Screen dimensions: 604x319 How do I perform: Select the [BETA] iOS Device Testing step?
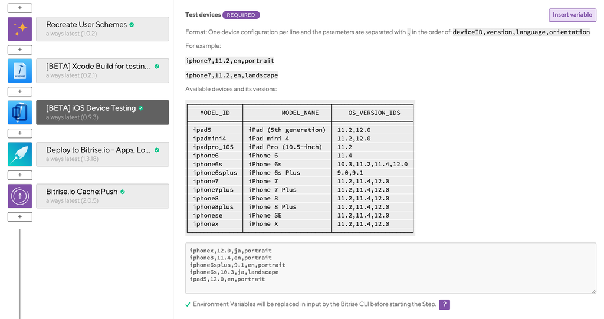[103, 113]
